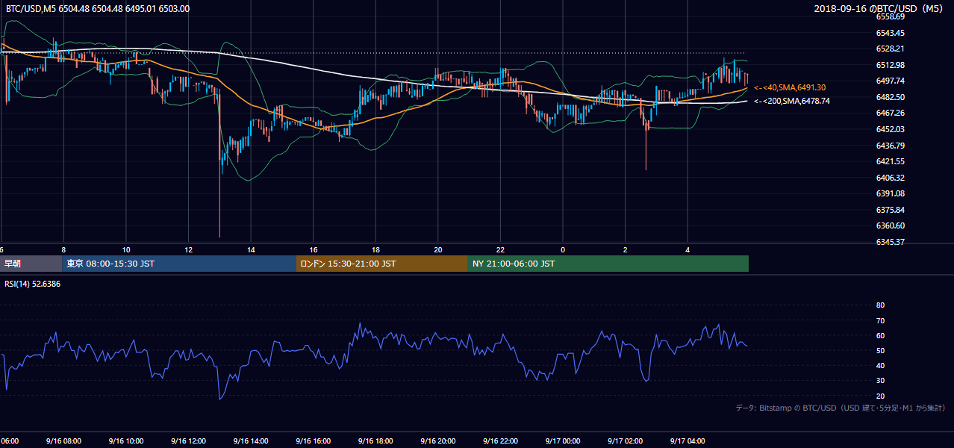Click price axis value 6421.55

[x=891, y=161]
